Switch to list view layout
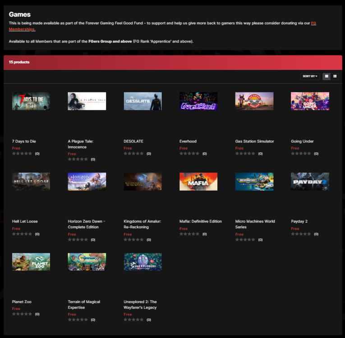The image size is (345, 338). [335, 76]
